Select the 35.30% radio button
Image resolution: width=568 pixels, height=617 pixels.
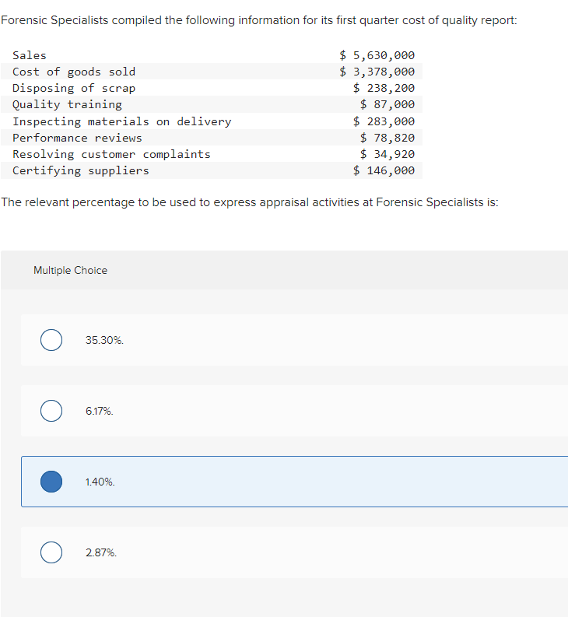[51, 340]
